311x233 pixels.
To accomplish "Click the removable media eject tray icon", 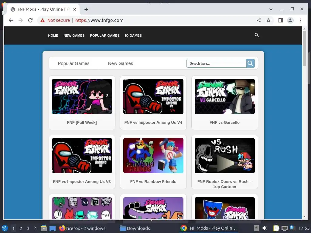I will [x=256, y=228].
